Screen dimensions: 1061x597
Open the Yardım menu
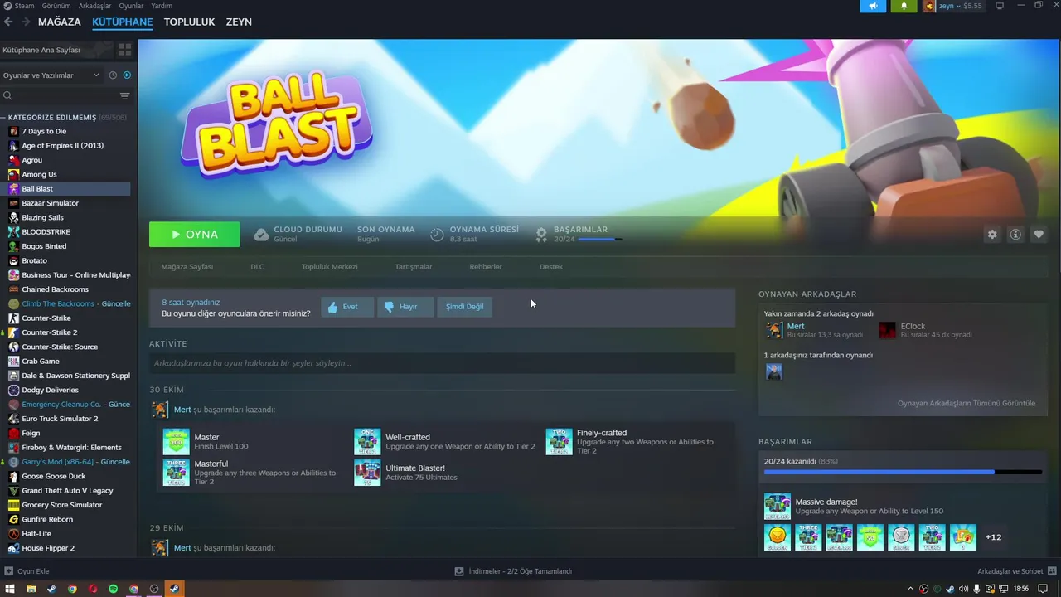(x=162, y=6)
